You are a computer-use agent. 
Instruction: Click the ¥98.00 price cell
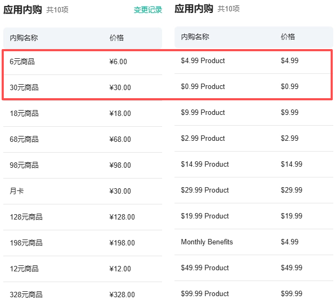coord(120,165)
